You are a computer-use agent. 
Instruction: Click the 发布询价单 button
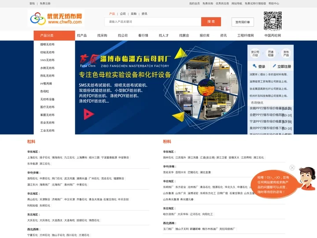243,22
